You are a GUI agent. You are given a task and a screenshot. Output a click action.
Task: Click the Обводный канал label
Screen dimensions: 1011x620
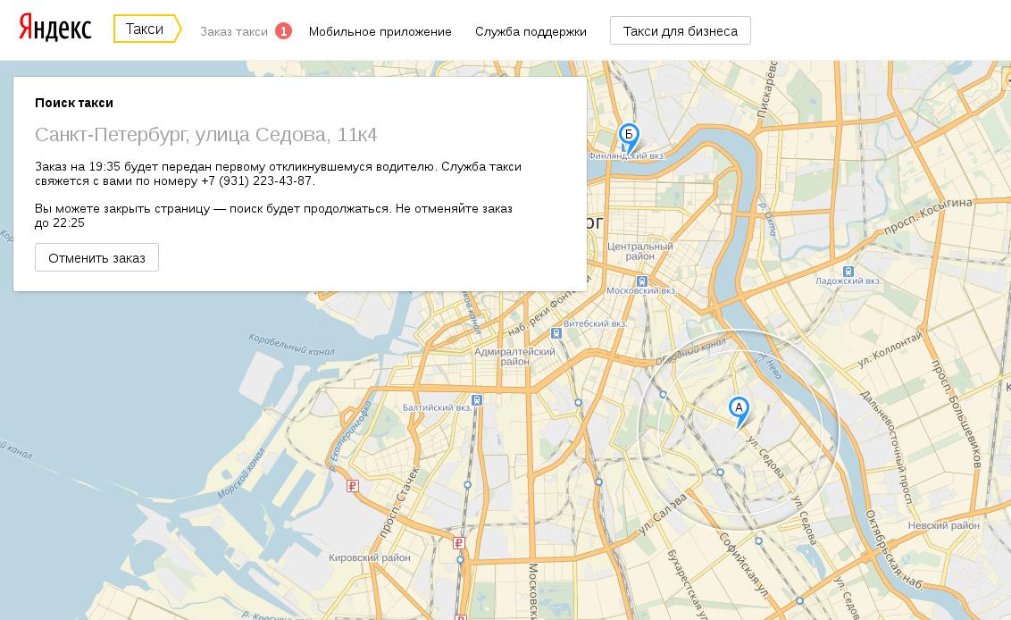click(x=690, y=350)
